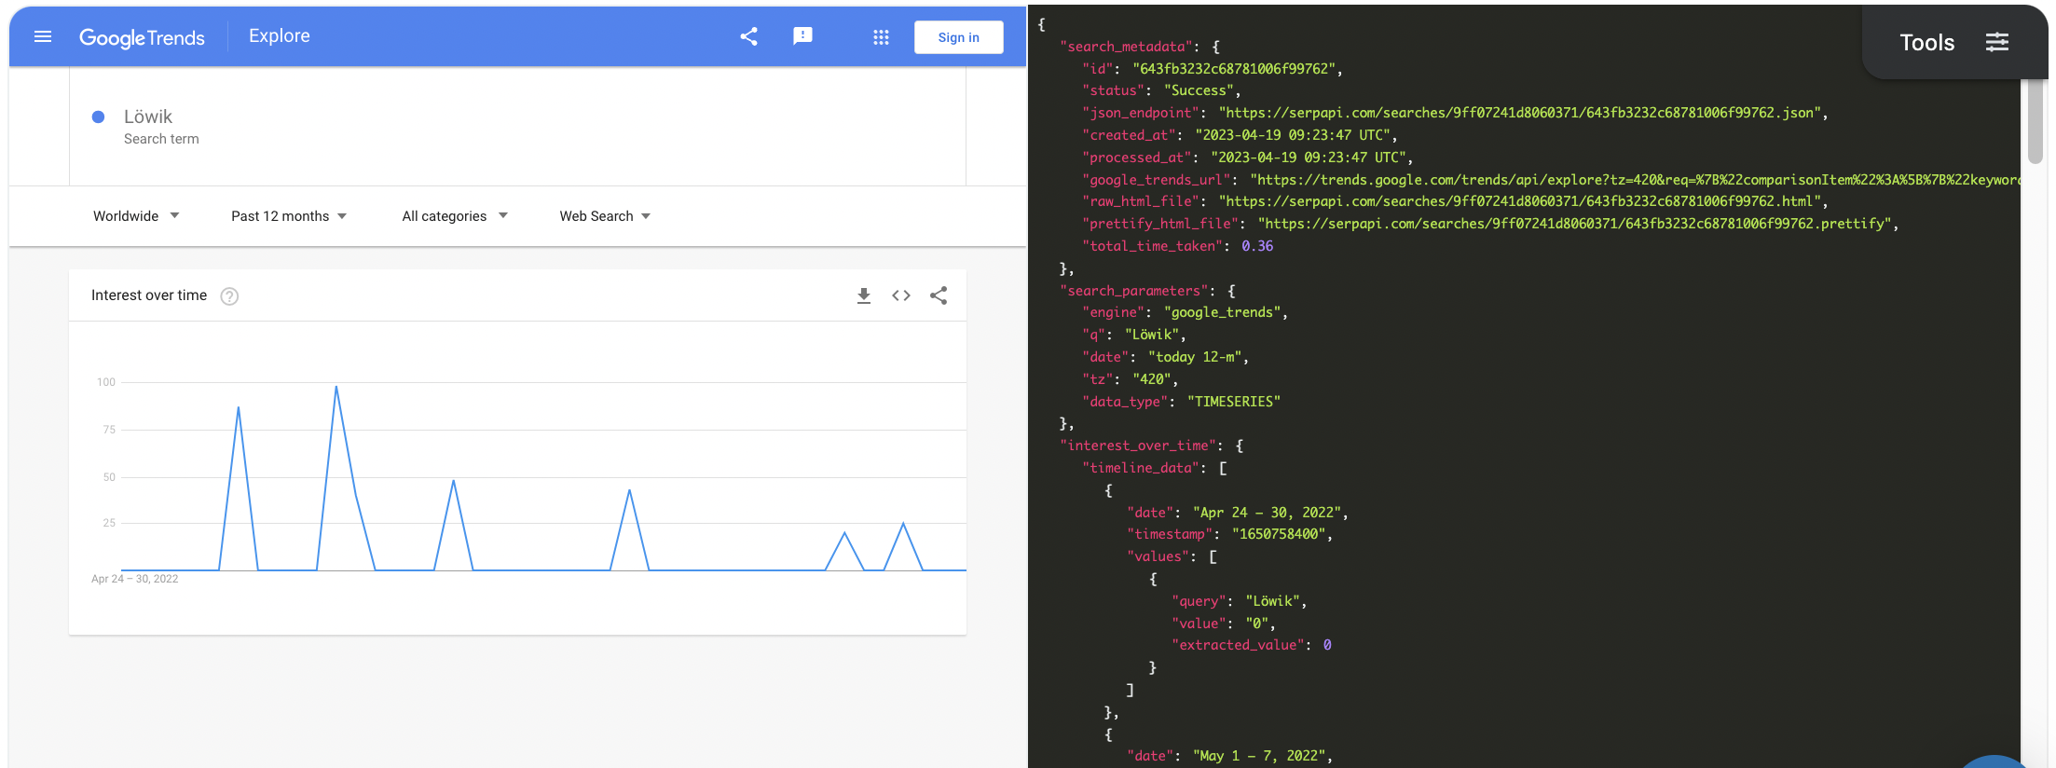Click the Löwik search term

(x=148, y=117)
